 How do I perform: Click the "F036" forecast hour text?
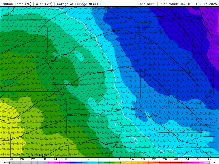[x=163, y=4]
